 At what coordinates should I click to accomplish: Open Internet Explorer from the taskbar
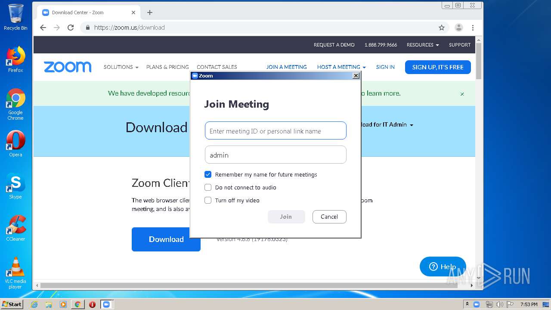34,304
